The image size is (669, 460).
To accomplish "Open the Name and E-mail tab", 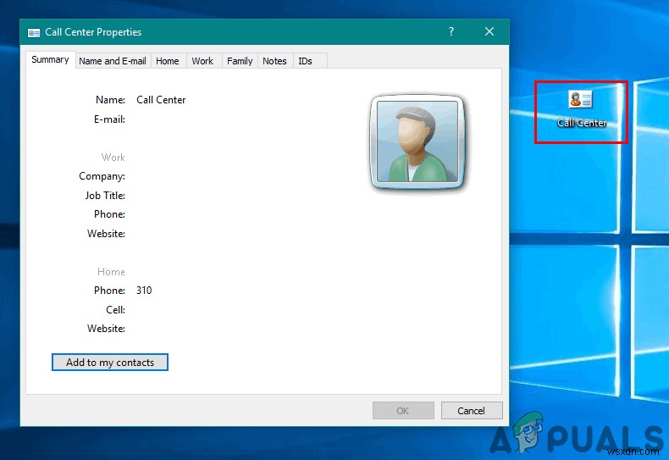I will (113, 61).
